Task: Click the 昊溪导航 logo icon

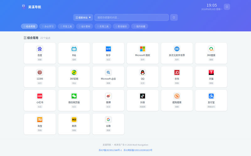Action: (24, 7)
